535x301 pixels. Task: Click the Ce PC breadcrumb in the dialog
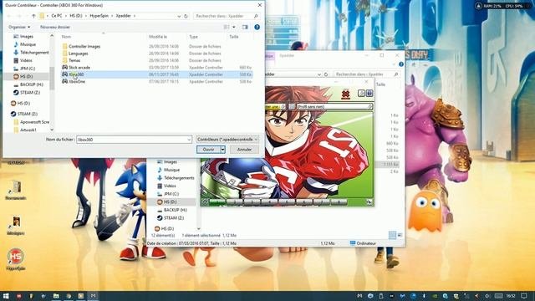(57, 16)
